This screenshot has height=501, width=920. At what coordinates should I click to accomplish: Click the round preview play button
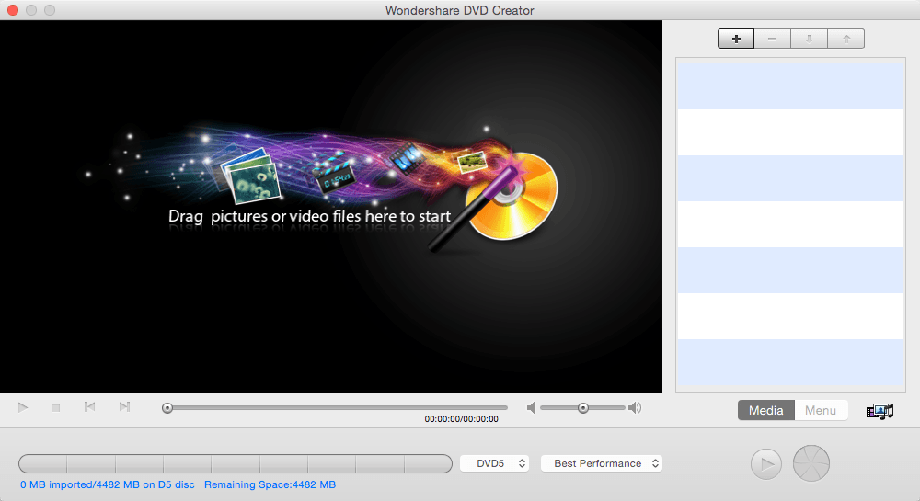[766, 464]
